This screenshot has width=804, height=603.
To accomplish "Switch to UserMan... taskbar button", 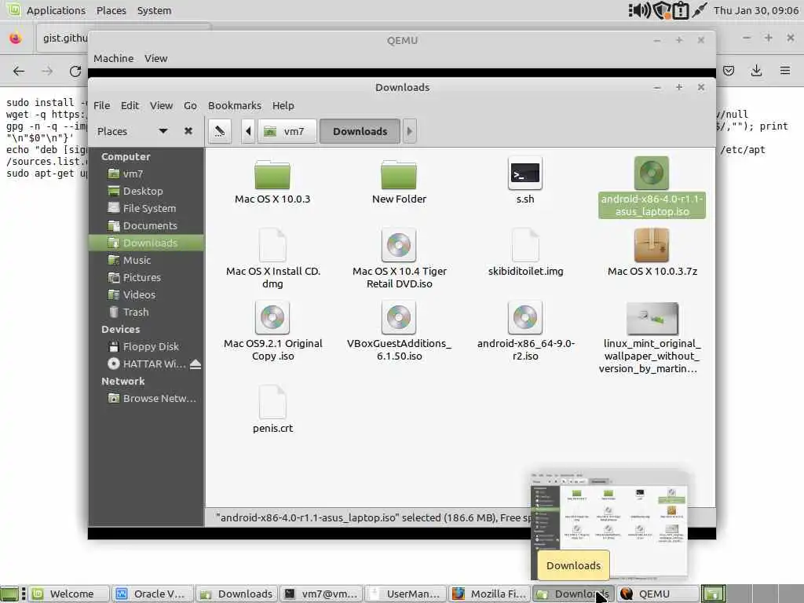I will pyautogui.click(x=406, y=594).
